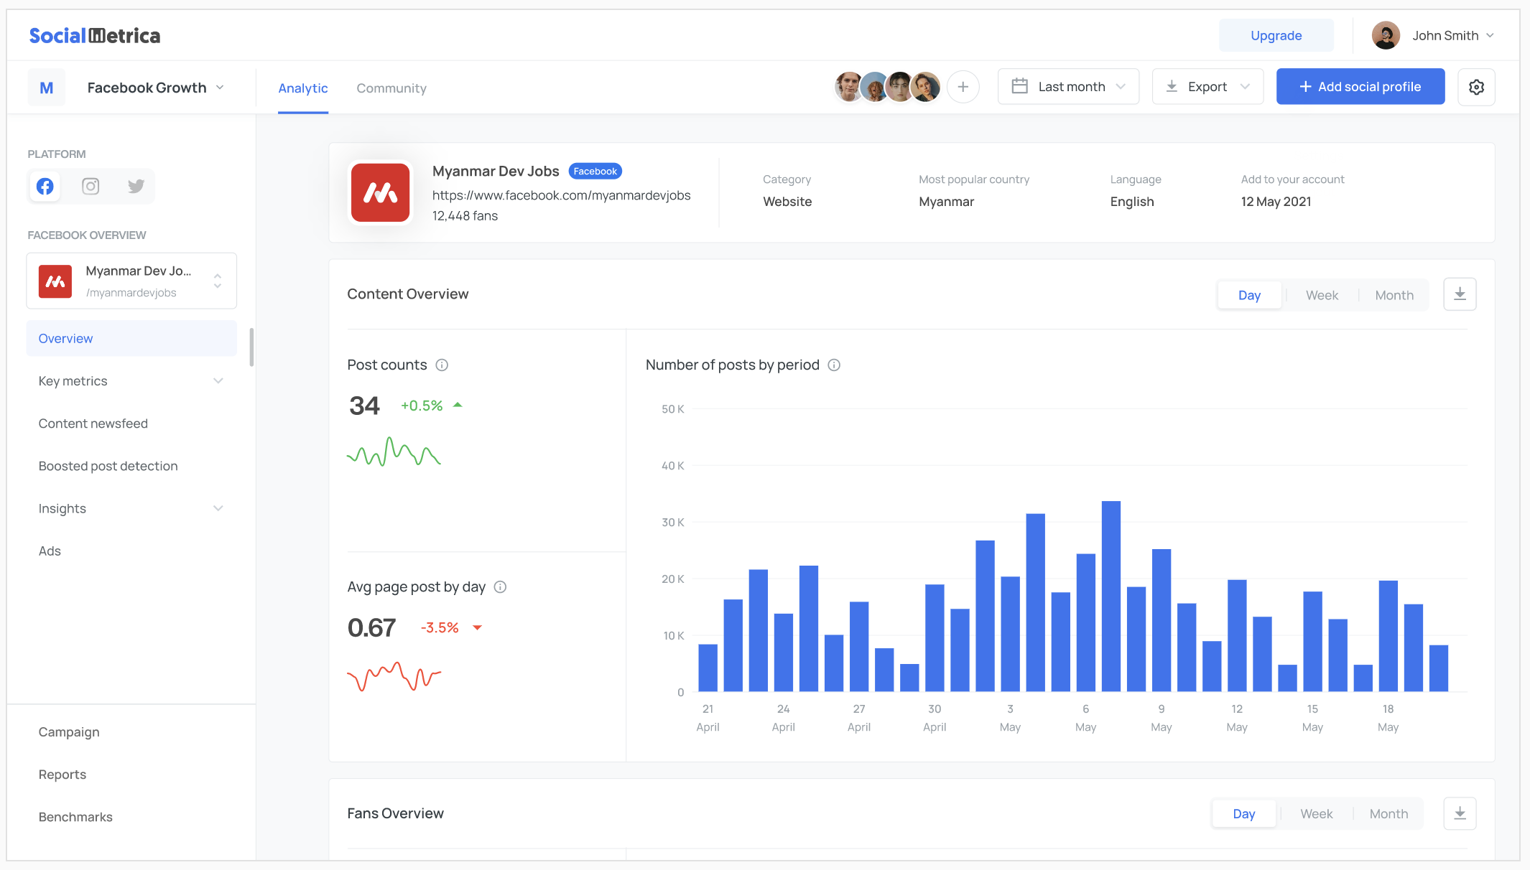Open settings via the gear icon
Screen dimensions: 1530x870
click(x=1476, y=87)
